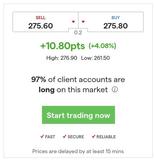Click the SELL label text
Screen dimensions: 155x161
(x=41, y=18)
